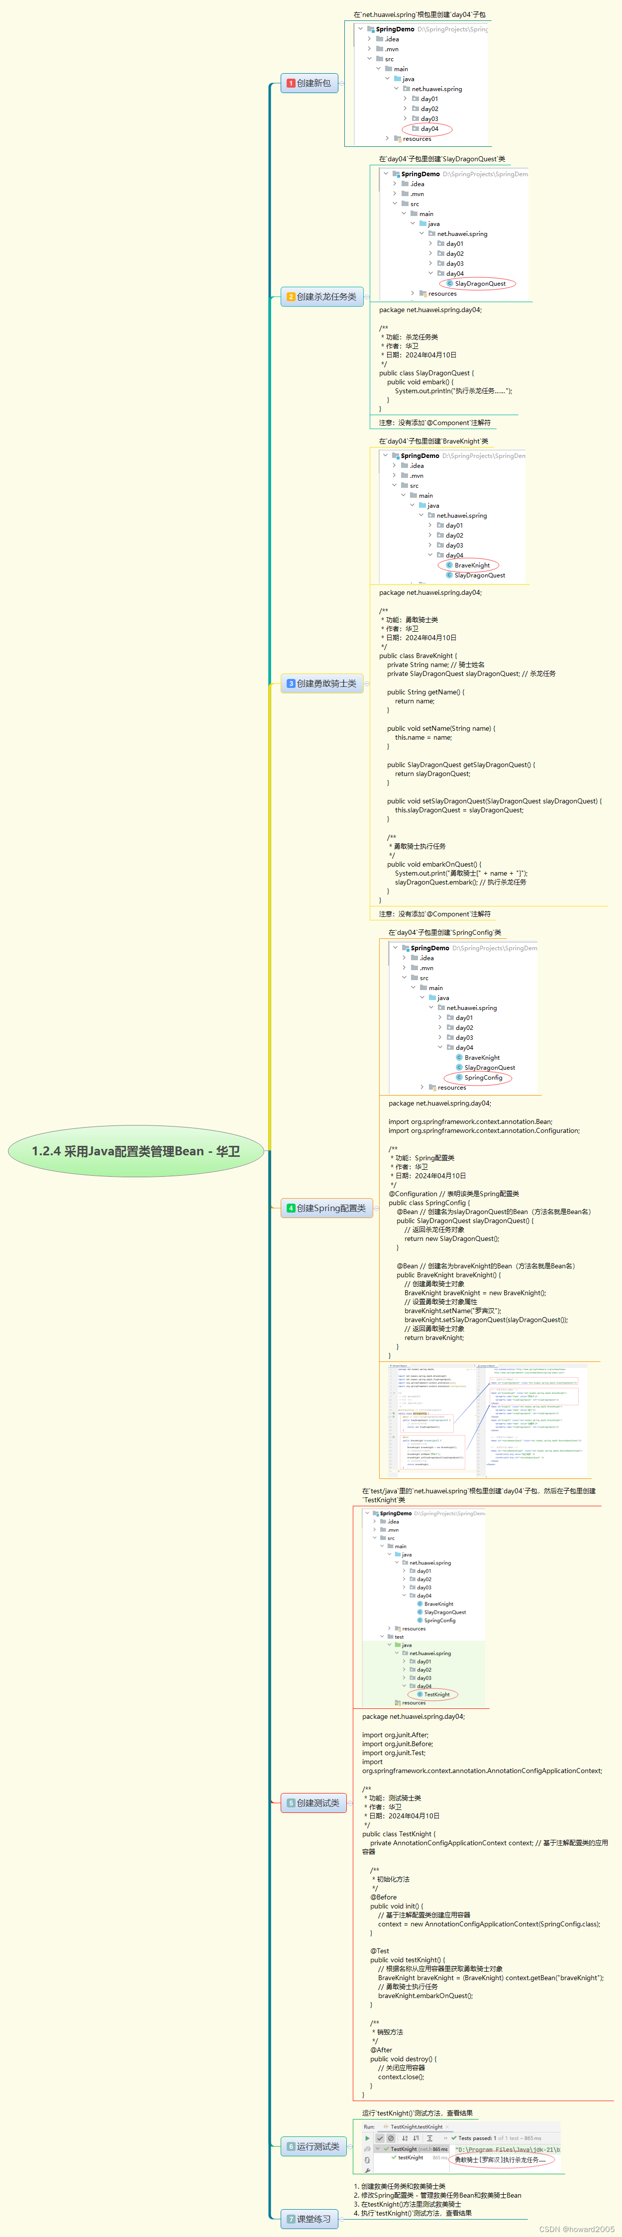Click the 'public class SpringConfig {' code line
This screenshot has width=622, height=2237.
point(428,1204)
